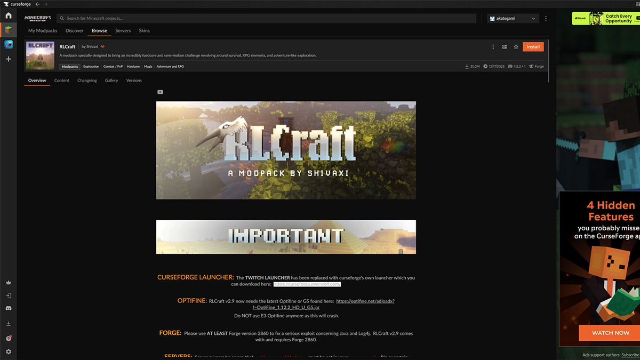
Task: Click the server pack icon next to star
Action: point(505,47)
